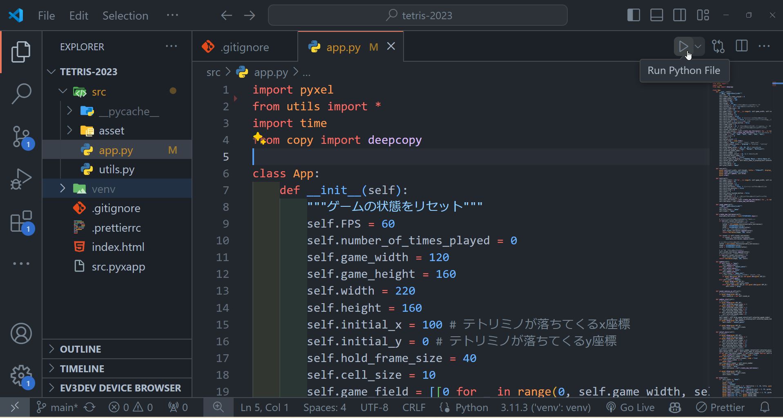
Task: Click src in the breadcrumb
Action: (213, 72)
